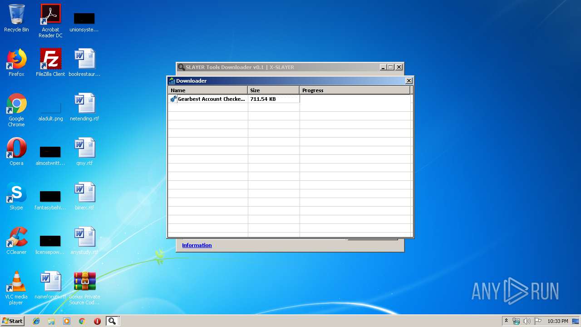Sort list by Size column header

(x=274, y=90)
